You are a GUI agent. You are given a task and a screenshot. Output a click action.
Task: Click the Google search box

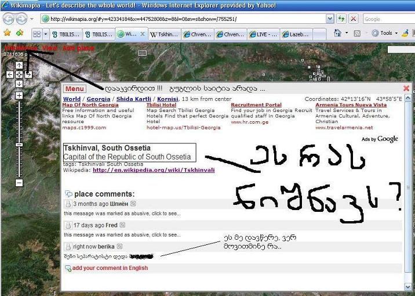pyautogui.click(x=388, y=19)
